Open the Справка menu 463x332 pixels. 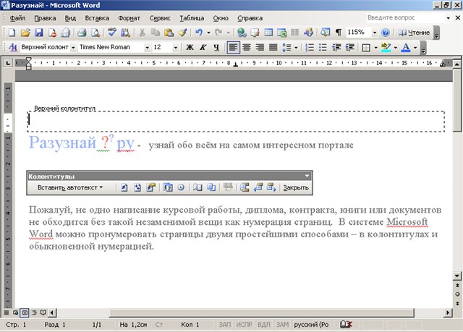250,18
